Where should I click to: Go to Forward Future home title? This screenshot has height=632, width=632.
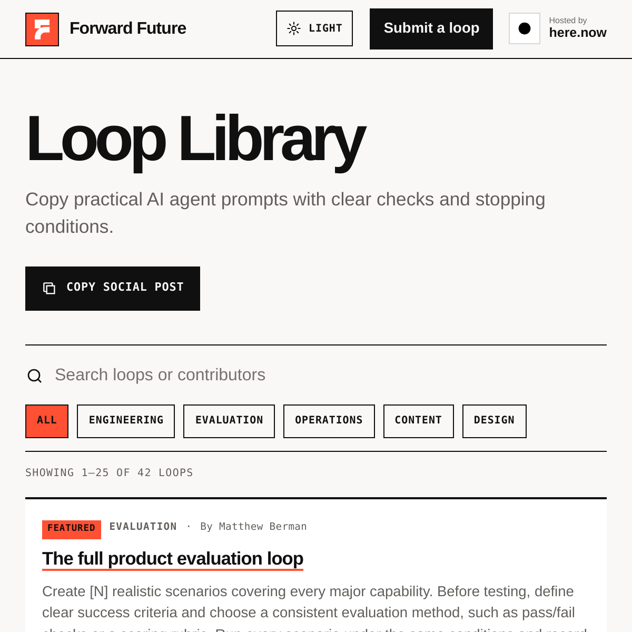[128, 28]
